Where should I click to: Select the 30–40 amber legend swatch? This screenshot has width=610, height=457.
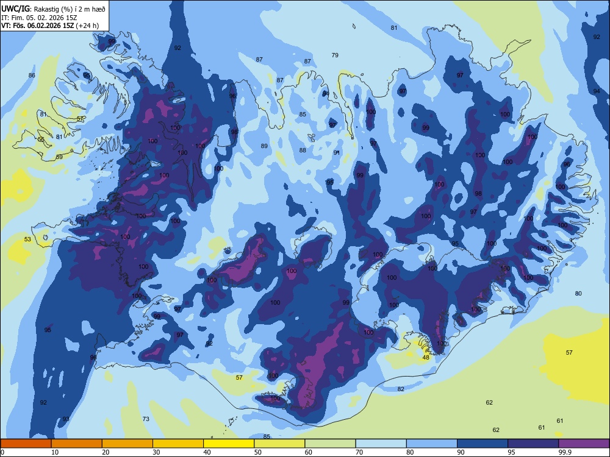click(178, 444)
